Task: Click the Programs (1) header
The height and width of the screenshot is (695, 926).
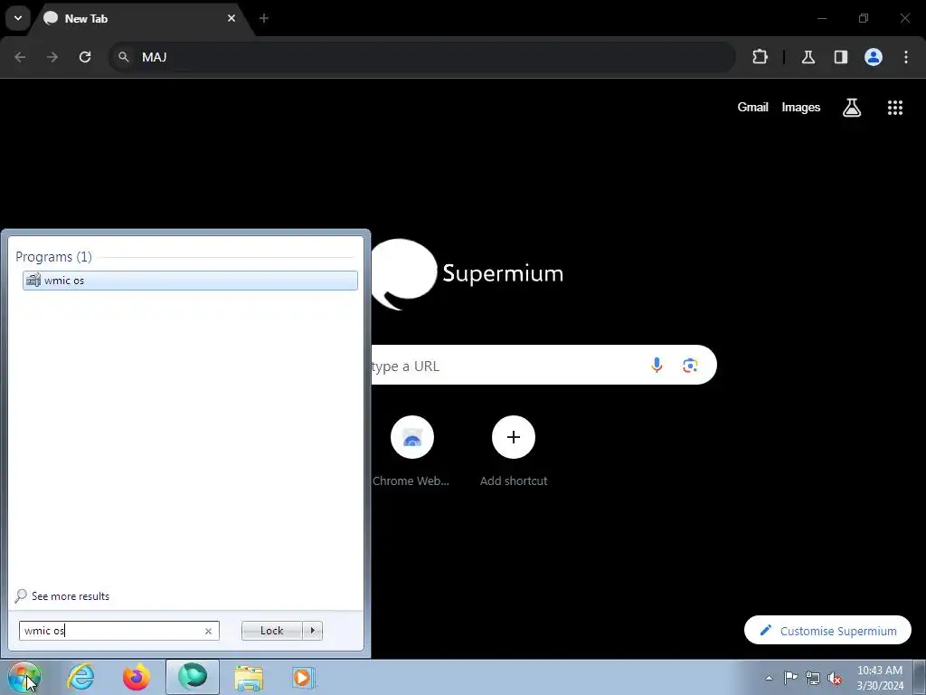Action: [x=53, y=256]
